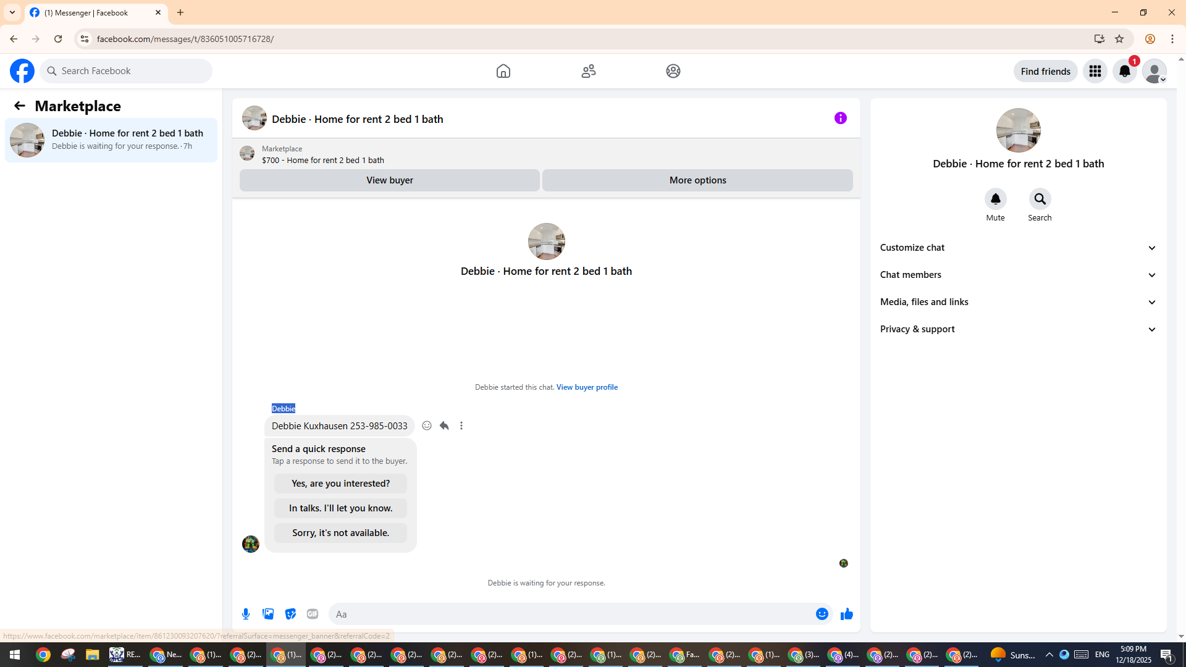Expand the Chat members section
Screen dimensions: 1186x667
tap(1018, 275)
